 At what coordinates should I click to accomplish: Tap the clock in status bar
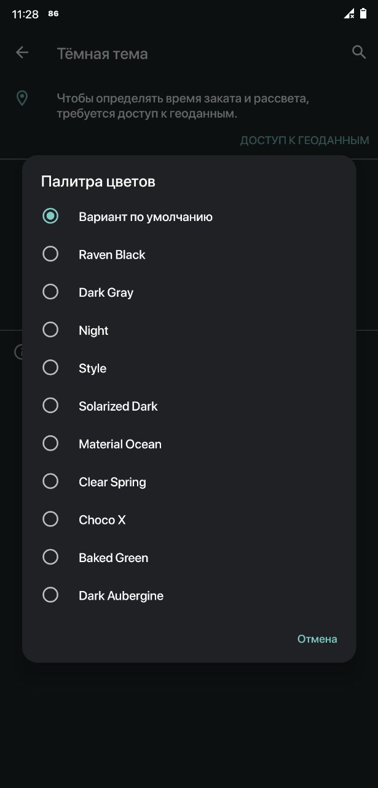25,14
